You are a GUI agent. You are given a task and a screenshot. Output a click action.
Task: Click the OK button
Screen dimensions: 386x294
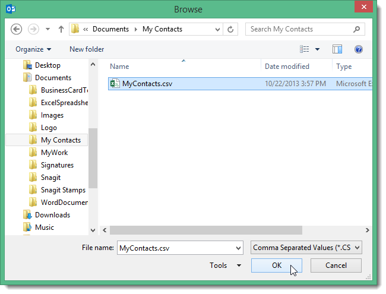277,265
